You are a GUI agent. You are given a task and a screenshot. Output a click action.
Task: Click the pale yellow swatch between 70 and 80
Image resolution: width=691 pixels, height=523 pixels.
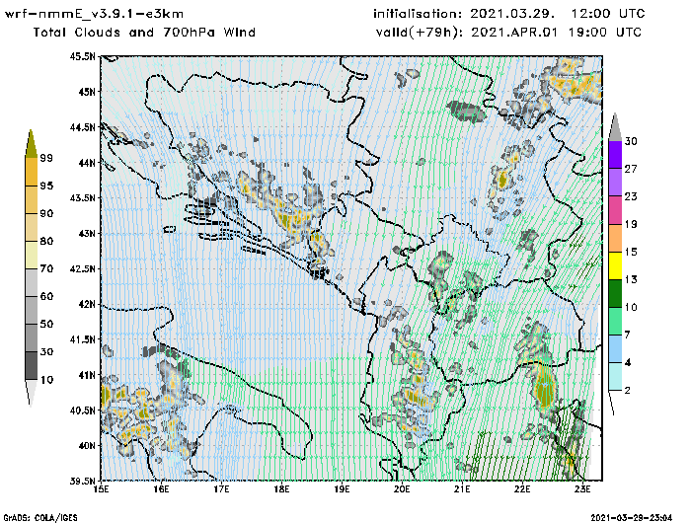click(x=31, y=255)
